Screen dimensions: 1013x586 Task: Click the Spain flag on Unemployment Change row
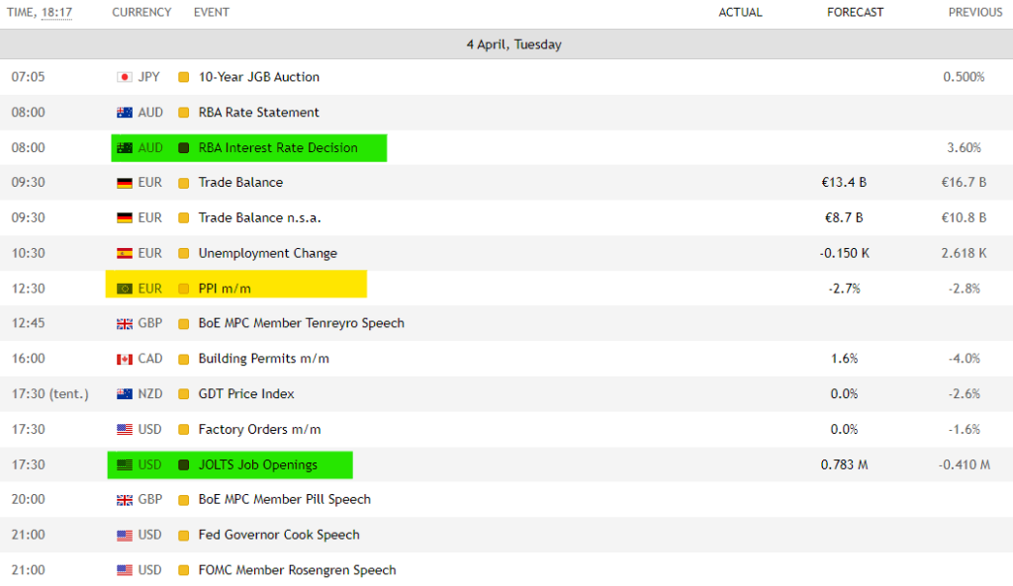(x=124, y=253)
